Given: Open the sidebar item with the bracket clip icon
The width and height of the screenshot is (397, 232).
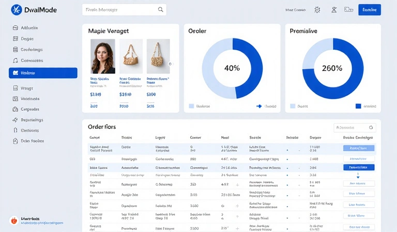Looking at the screenshot, I should click(26, 130).
